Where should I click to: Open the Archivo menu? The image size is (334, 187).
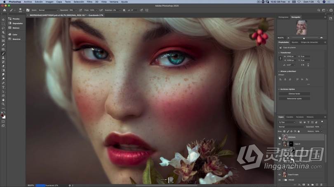coord(28,2)
